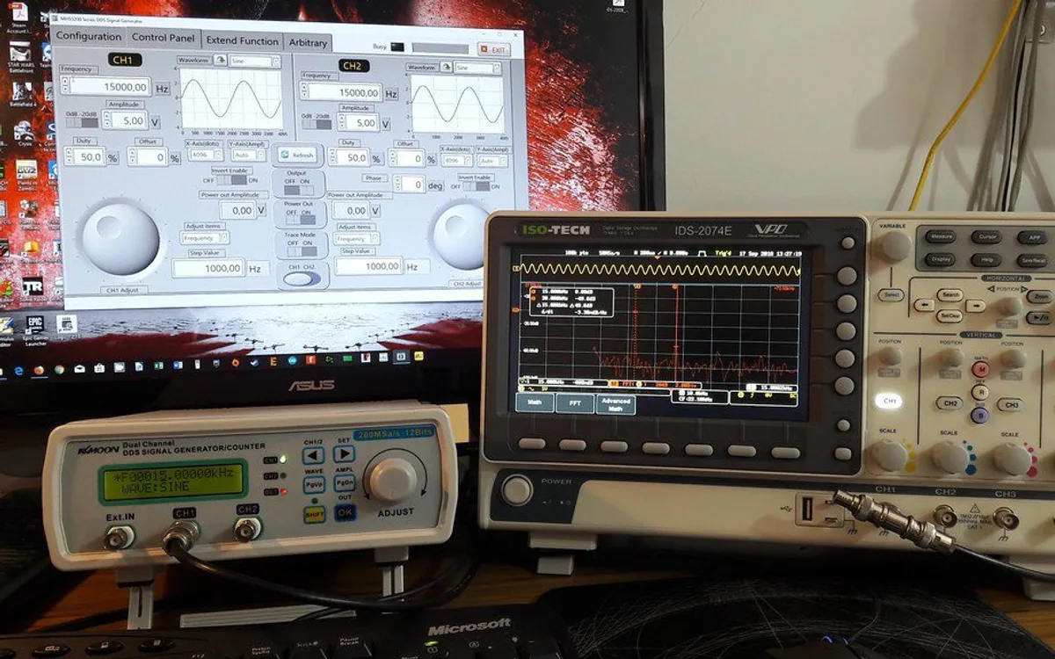Click CH1 Offset stepper arrows
This screenshot has width=1055, height=659.
pos(132,156)
